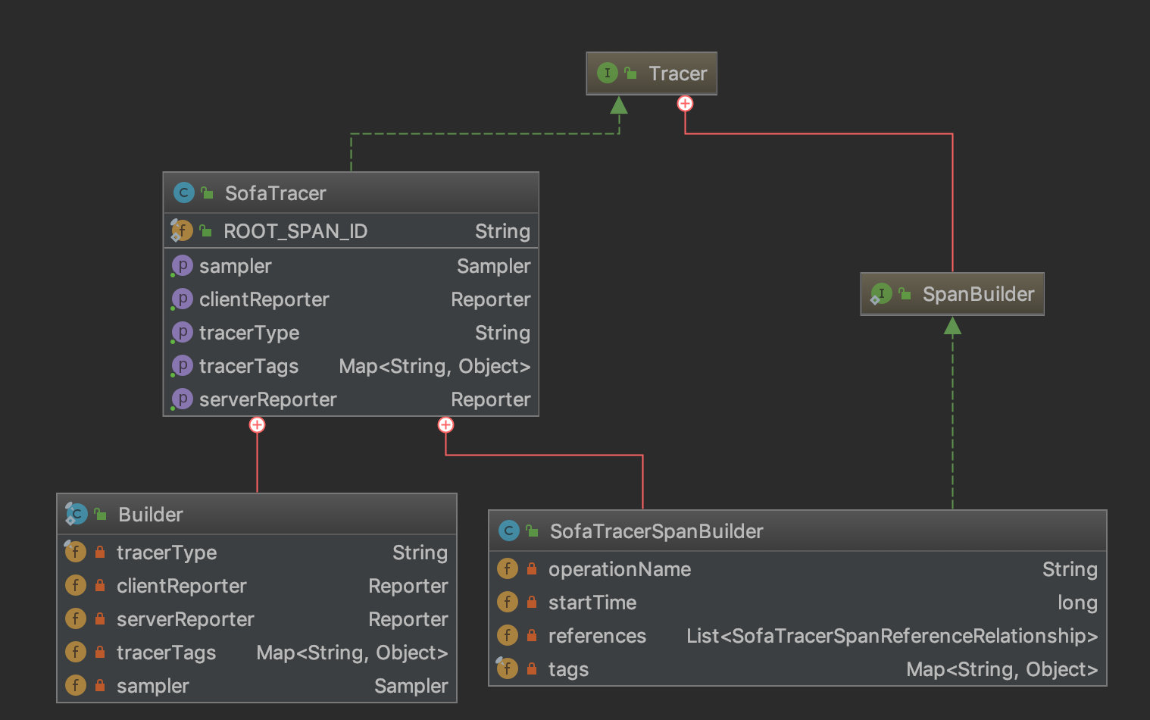1150x720 pixels.
Task: Select the clientReporter property in SofaTracer
Action: (x=264, y=299)
